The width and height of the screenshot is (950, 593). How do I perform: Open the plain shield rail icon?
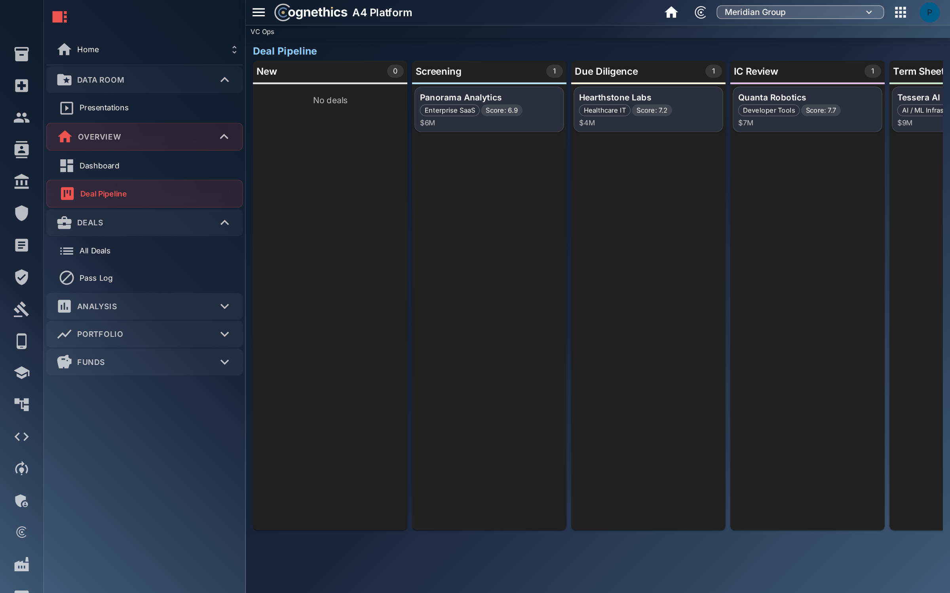pos(21,213)
